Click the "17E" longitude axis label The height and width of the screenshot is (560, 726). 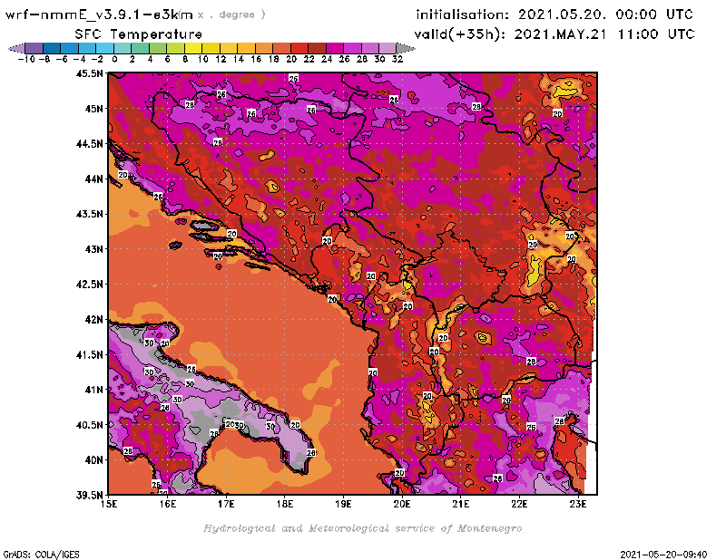(226, 504)
